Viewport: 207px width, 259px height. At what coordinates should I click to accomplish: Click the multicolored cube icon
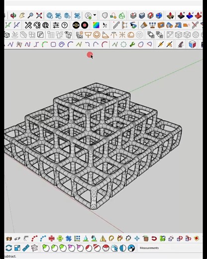[x=192, y=44]
